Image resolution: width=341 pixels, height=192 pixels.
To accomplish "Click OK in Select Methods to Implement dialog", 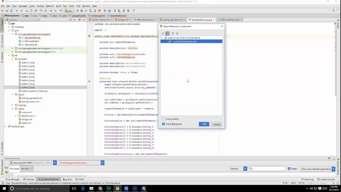I will pyautogui.click(x=204, y=124).
